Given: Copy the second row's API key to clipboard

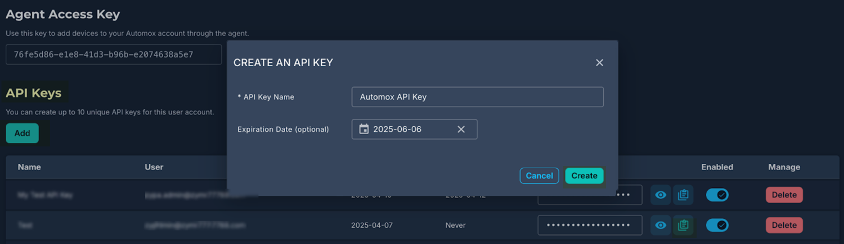Looking at the screenshot, I should pyautogui.click(x=683, y=225).
